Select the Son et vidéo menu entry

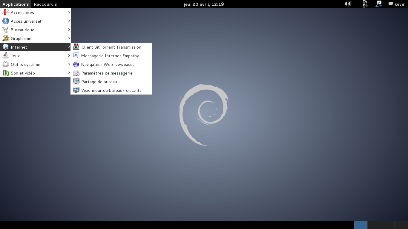pyautogui.click(x=35, y=73)
